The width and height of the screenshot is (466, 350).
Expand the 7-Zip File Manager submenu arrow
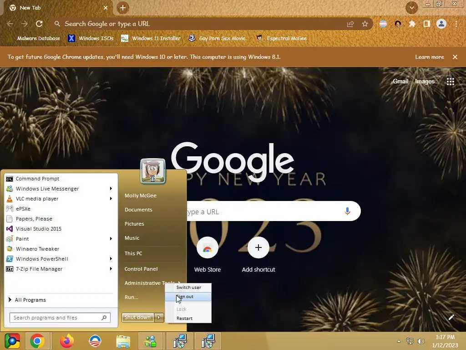coord(111,269)
